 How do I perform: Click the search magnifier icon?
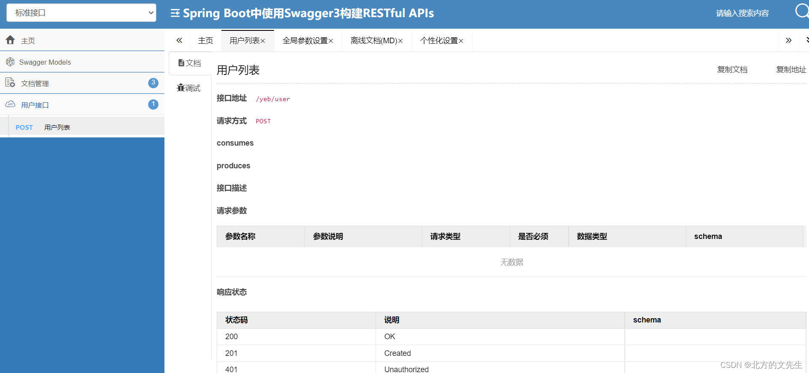802,11
